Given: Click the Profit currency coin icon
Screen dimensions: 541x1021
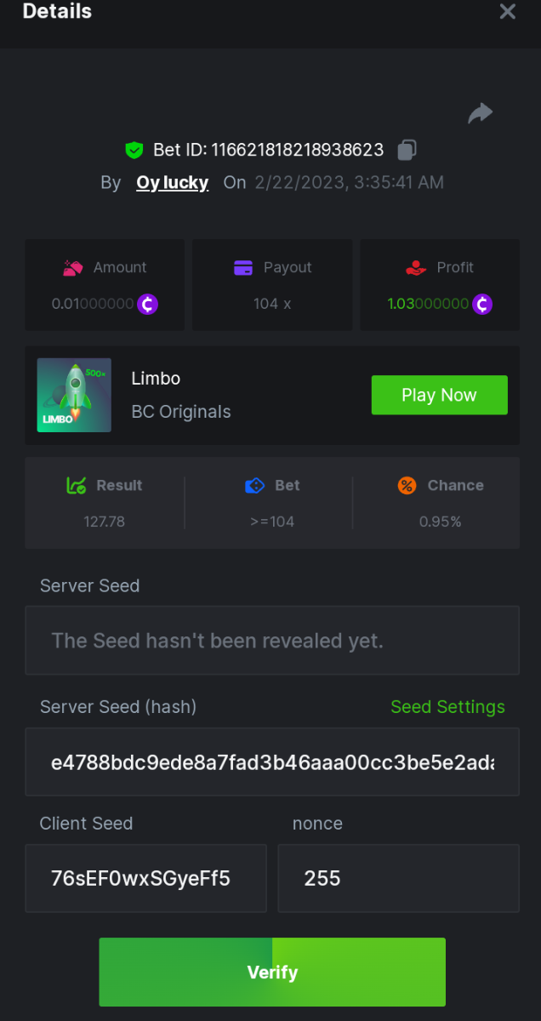Looking at the screenshot, I should 482,304.
